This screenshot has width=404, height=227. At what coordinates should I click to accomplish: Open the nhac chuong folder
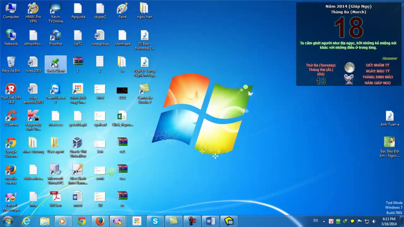(33, 145)
